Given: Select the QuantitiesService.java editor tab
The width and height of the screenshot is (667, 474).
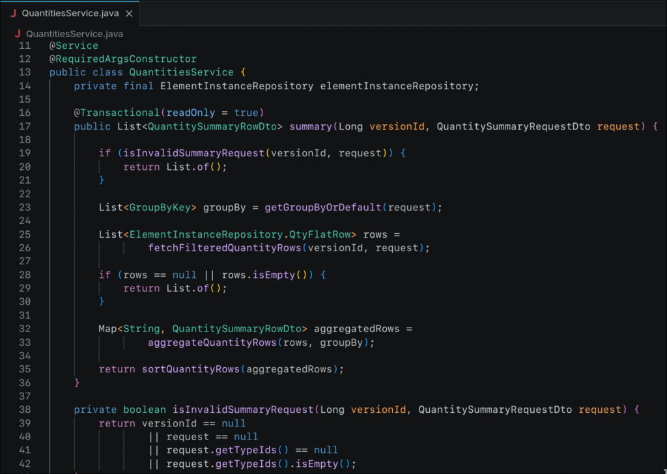Looking at the screenshot, I should (x=70, y=13).
